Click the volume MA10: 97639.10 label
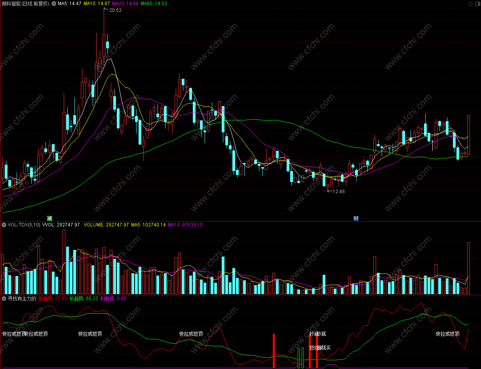The height and width of the screenshot is (369, 481). 185,225
